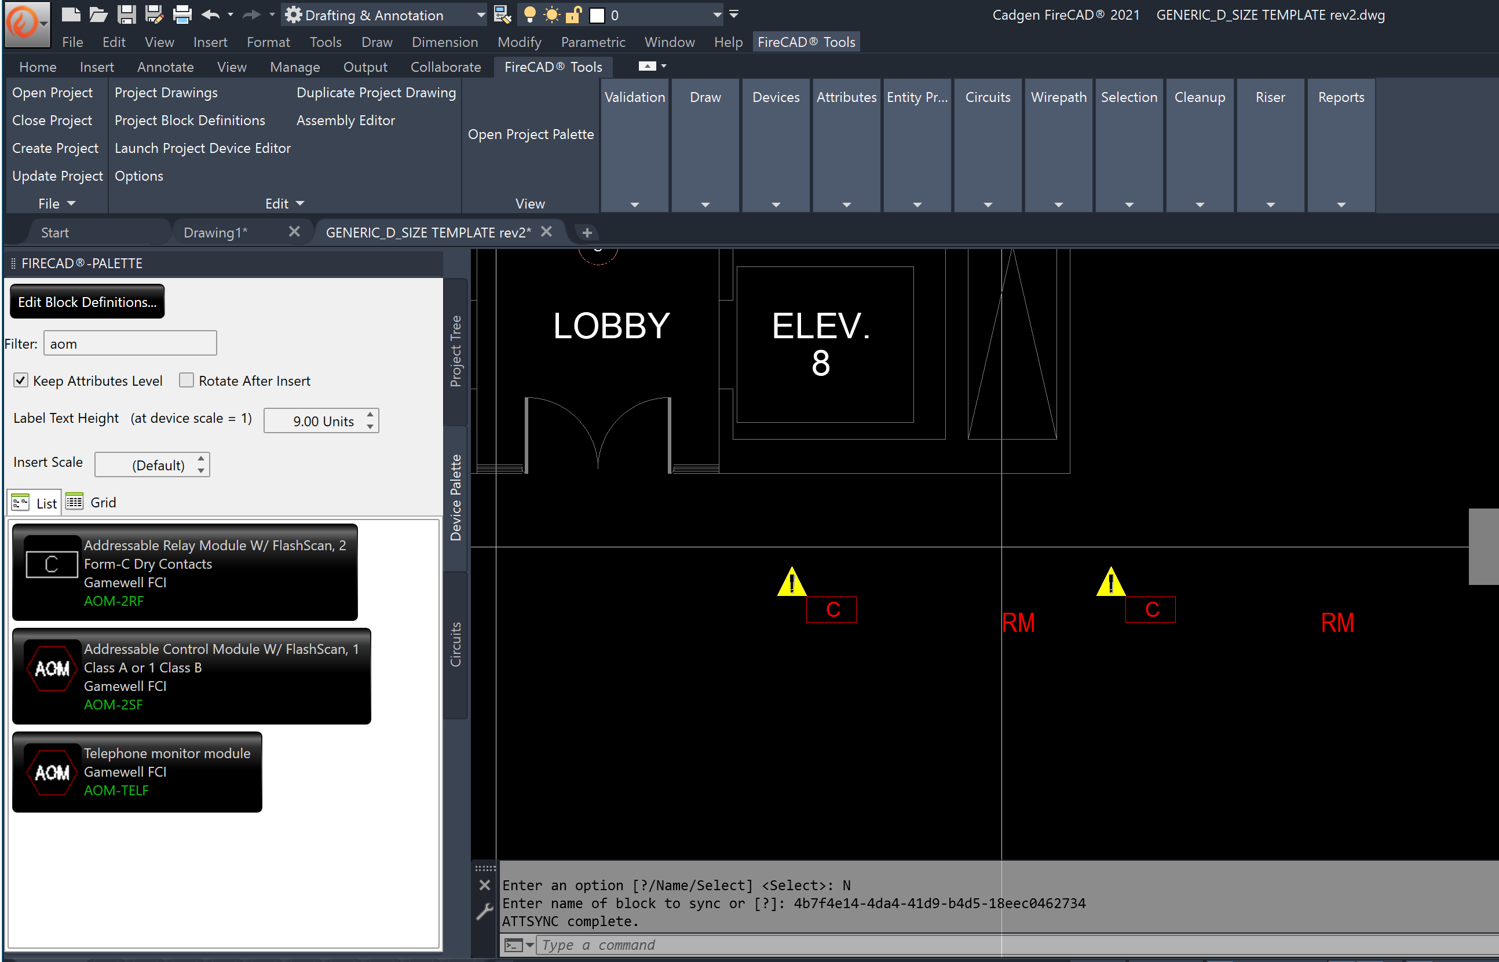The height and width of the screenshot is (962, 1499).
Task: Click Create Project in ribbon
Action: pyautogui.click(x=55, y=148)
